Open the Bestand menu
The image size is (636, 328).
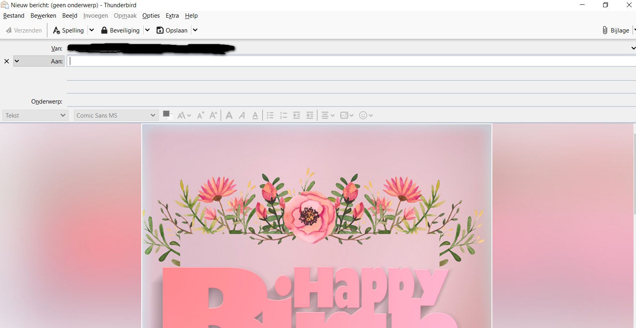14,16
